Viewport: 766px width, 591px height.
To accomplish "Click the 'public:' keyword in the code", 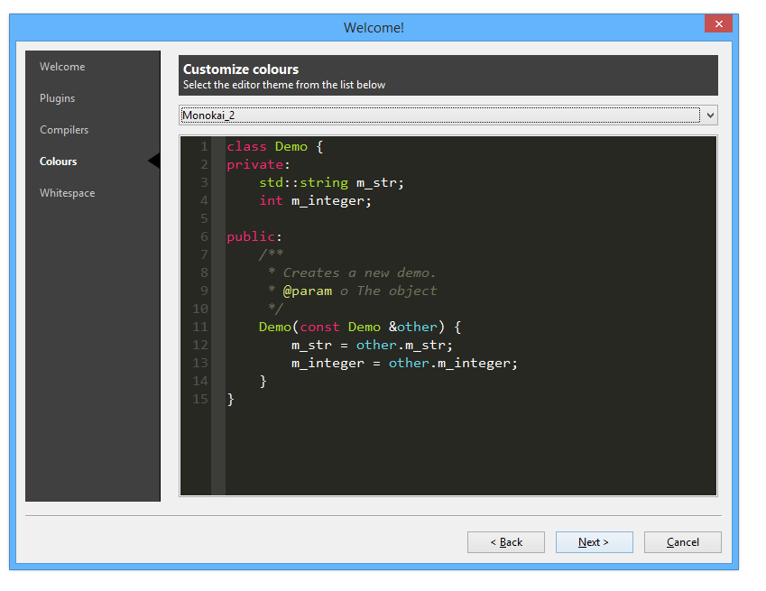I will click(x=254, y=236).
